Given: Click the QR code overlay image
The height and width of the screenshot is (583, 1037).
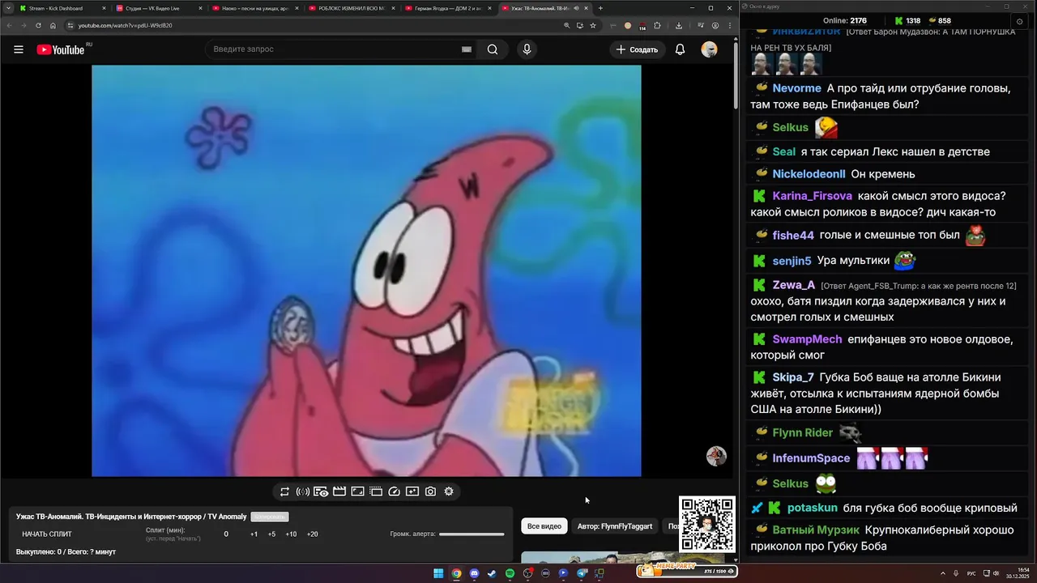Looking at the screenshot, I should point(707,525).
